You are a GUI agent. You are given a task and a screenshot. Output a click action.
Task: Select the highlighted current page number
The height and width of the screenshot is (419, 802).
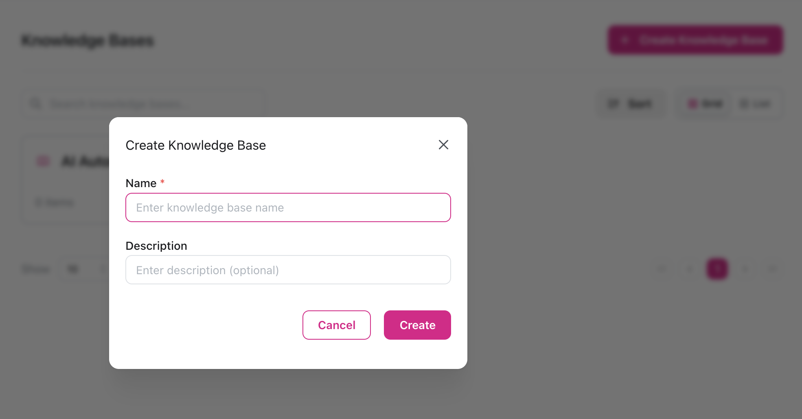(x=717, y=269)
